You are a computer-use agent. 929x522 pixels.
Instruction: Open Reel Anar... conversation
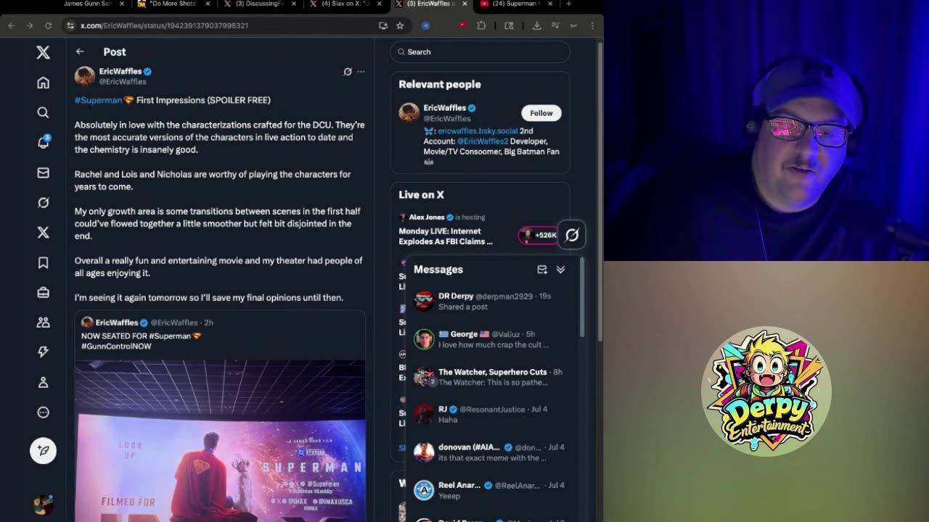494,490
